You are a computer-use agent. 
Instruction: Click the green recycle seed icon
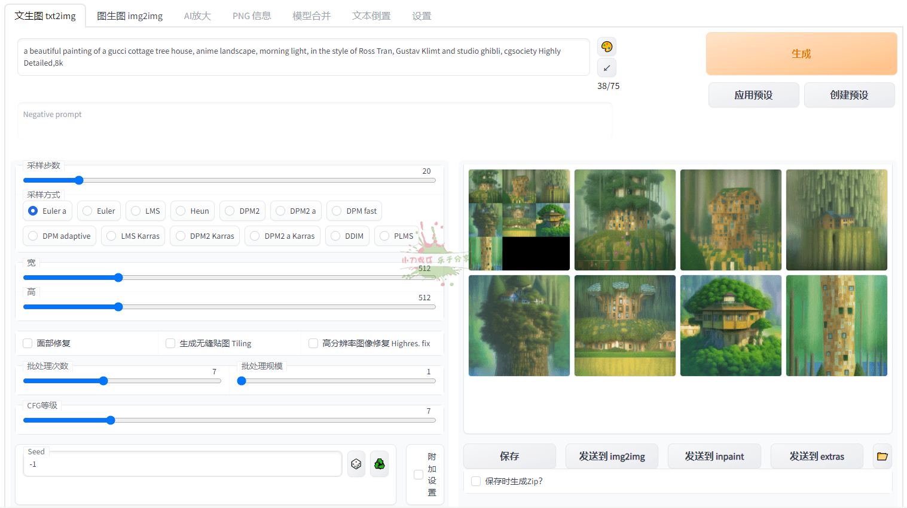tap(379, 464)
